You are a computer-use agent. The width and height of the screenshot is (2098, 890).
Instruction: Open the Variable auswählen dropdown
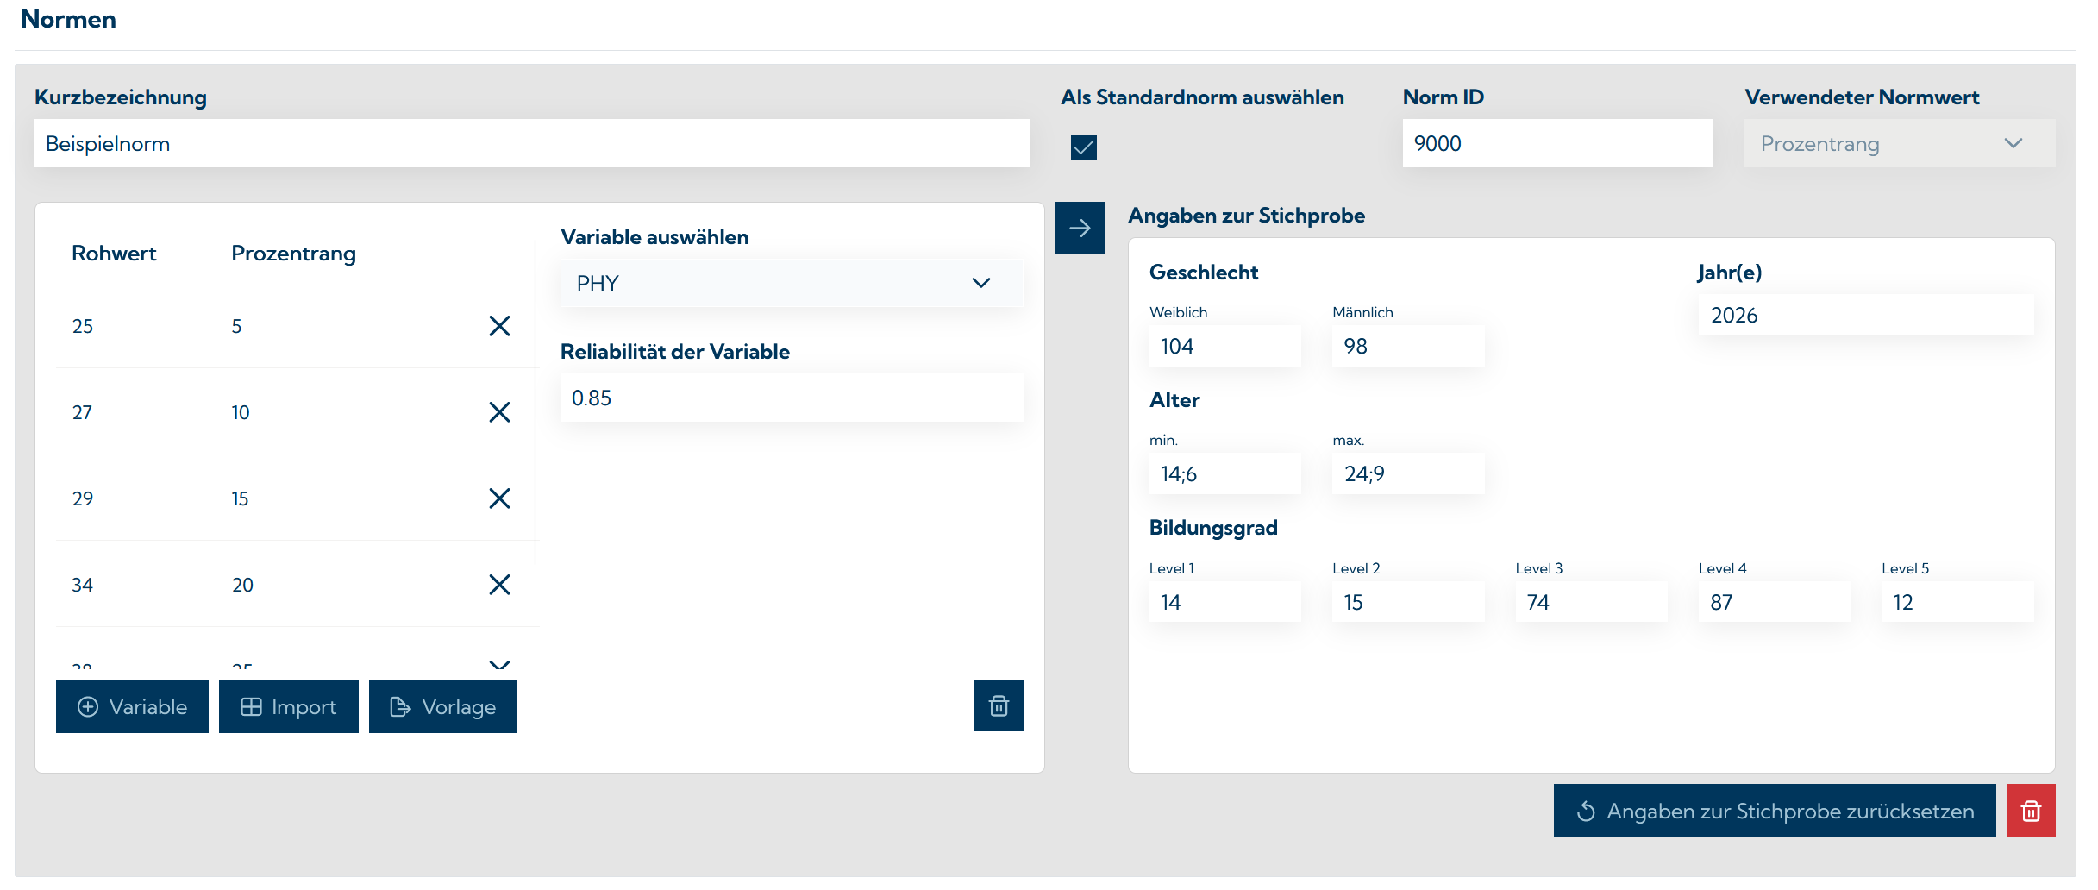tap(791, 283)
